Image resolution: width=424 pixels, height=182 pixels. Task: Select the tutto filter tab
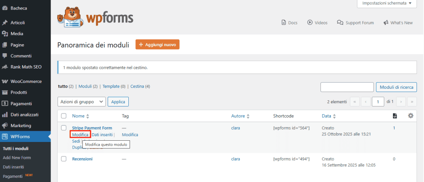tap(63, 87)
